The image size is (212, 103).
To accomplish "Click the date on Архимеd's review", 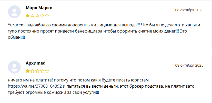I will 189,65.
